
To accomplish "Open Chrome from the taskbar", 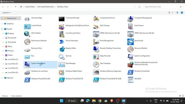I will 100,101.
